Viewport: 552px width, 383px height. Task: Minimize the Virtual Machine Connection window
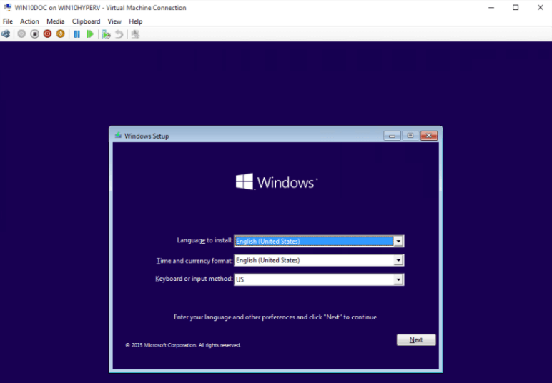[491, 7]
